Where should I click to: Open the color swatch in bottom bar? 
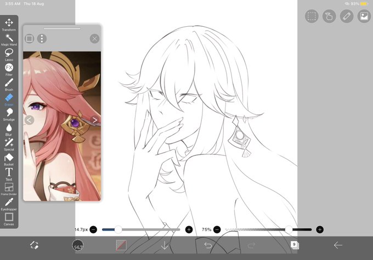coord(121,245)
